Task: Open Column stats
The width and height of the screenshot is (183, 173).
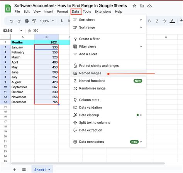Action: [x=108, y=100]
